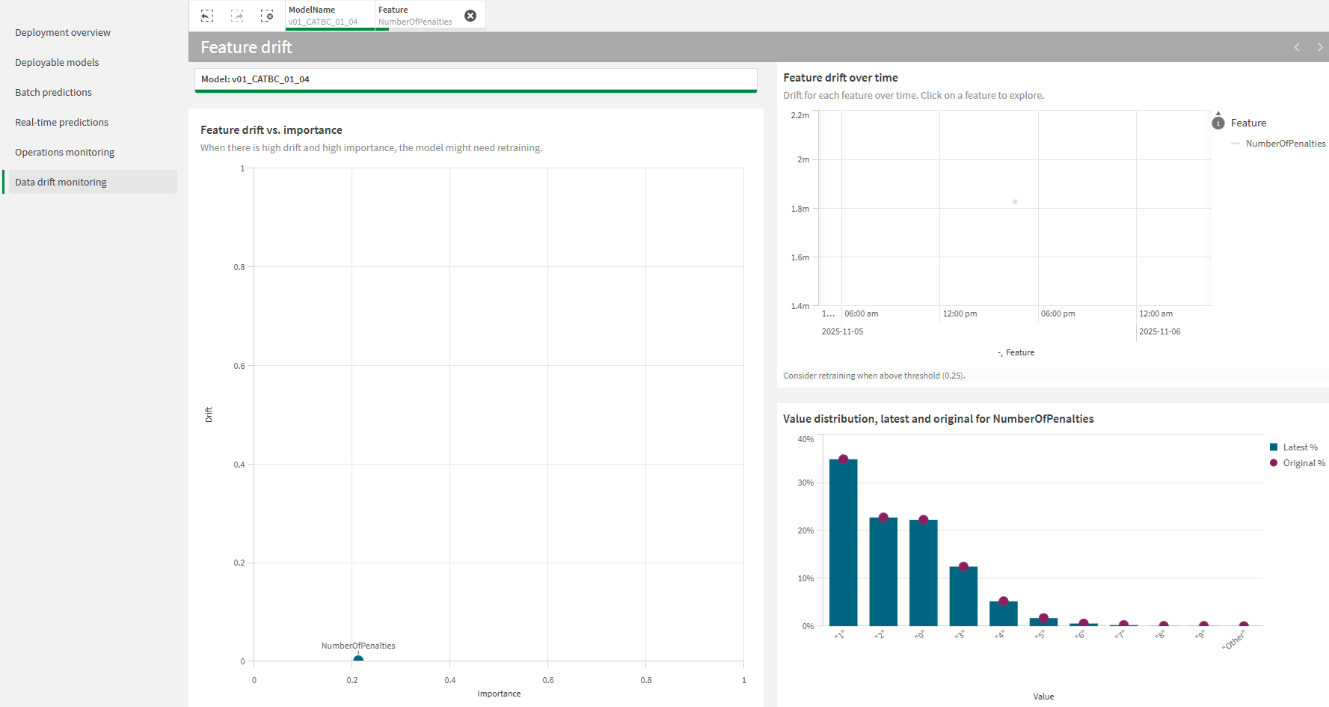Image resolution: width=1329 pixels, height=707 pixels.
Task: Clear all selections with the clear icon
Action: coord(267,15)
